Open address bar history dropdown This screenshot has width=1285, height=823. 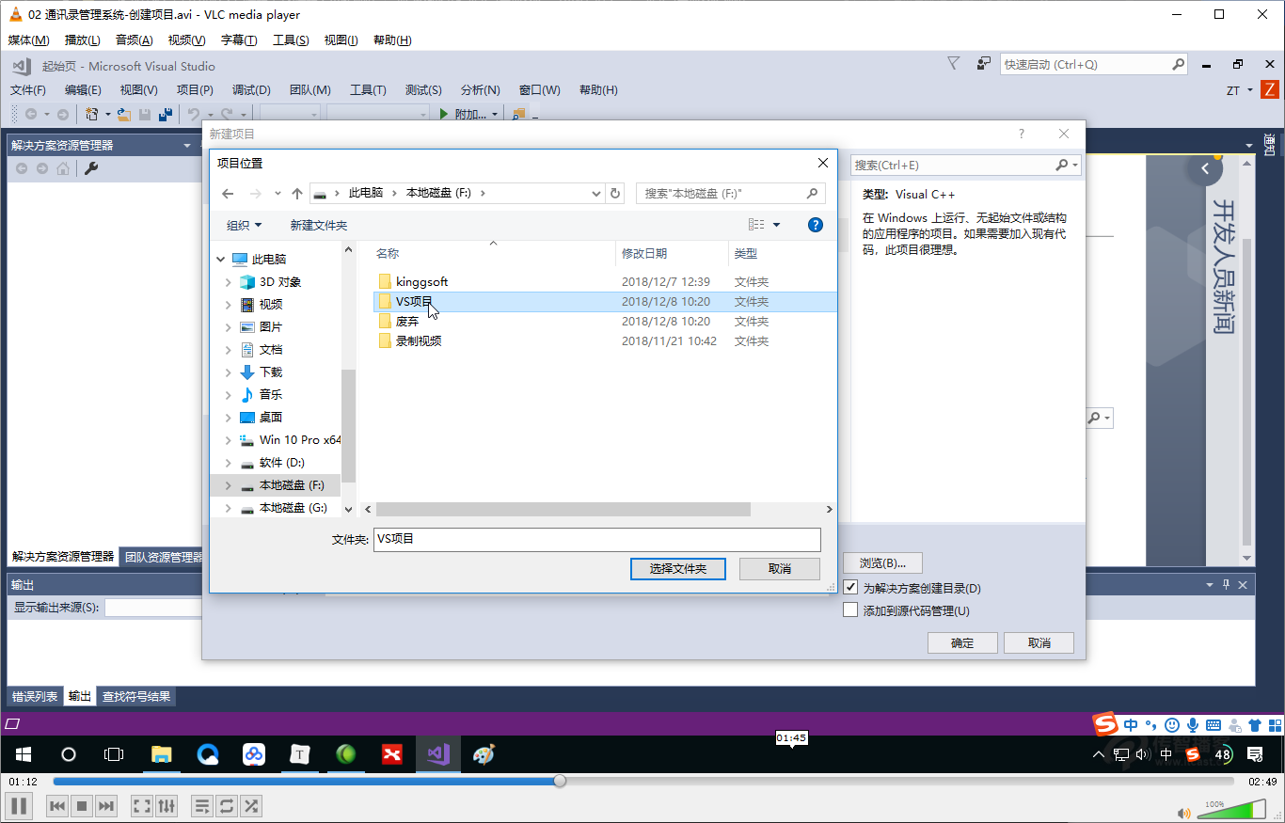pos(596,194)
